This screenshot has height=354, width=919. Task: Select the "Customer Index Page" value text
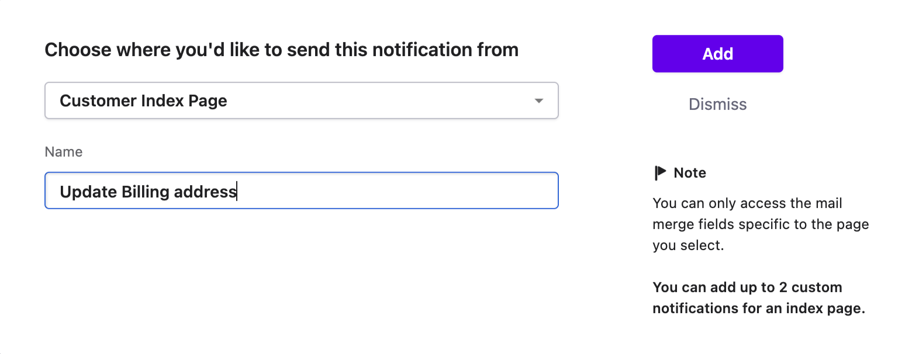point(143,100)
